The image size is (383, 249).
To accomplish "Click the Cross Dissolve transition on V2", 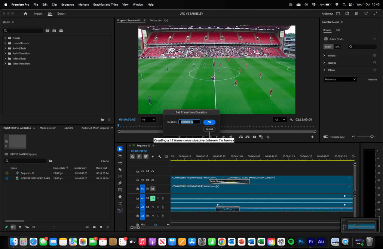I will tap(229, 181).
